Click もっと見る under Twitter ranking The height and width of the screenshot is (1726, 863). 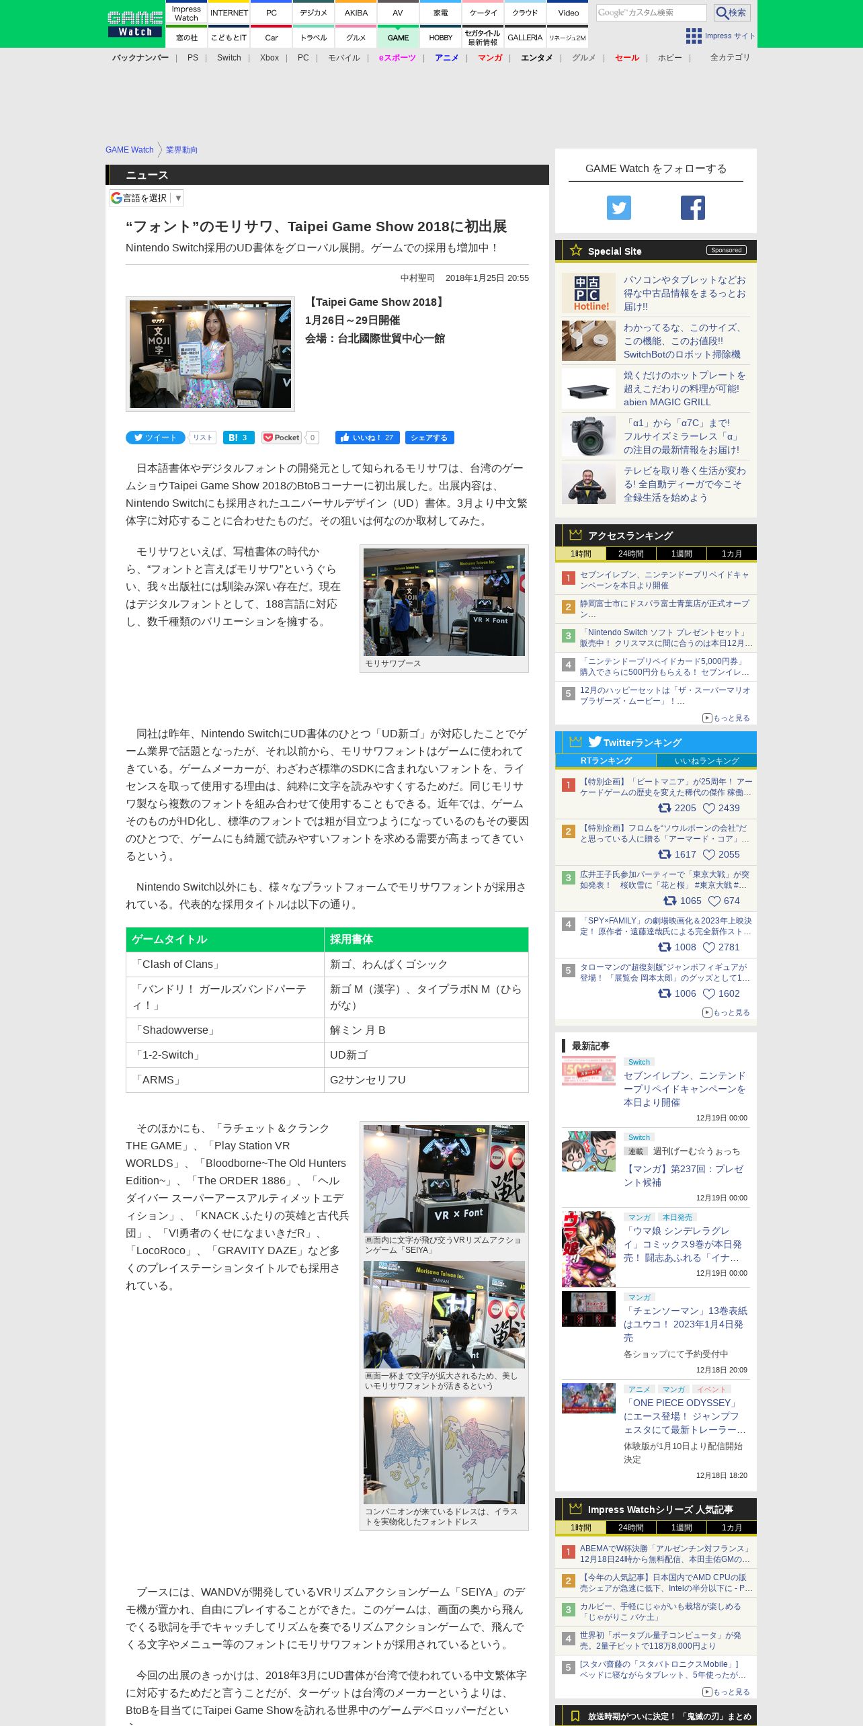(x=726, y=1013)
